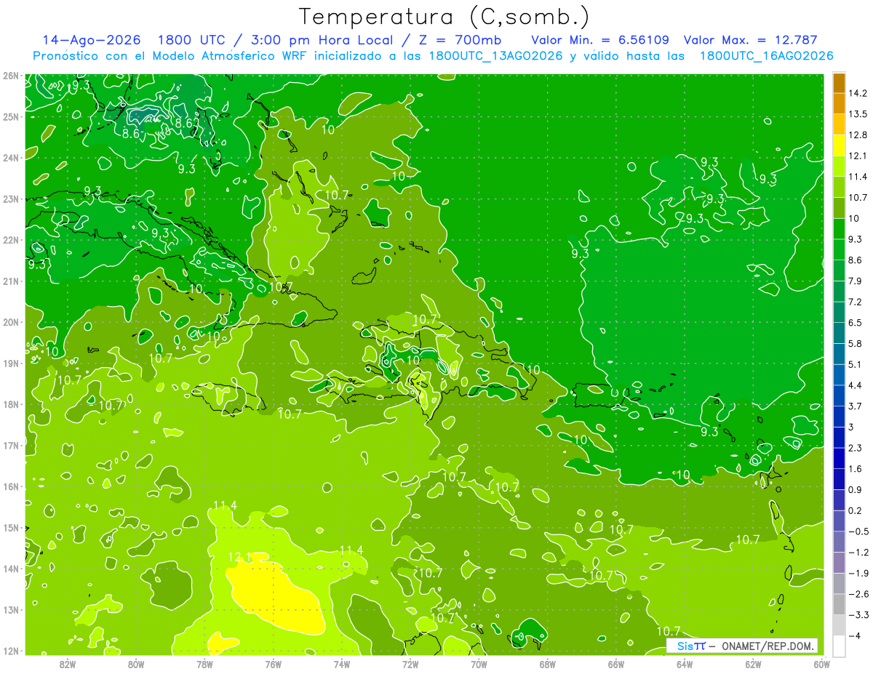
Task: Click the '74W' longitude axis label
Action: (341, 664)
